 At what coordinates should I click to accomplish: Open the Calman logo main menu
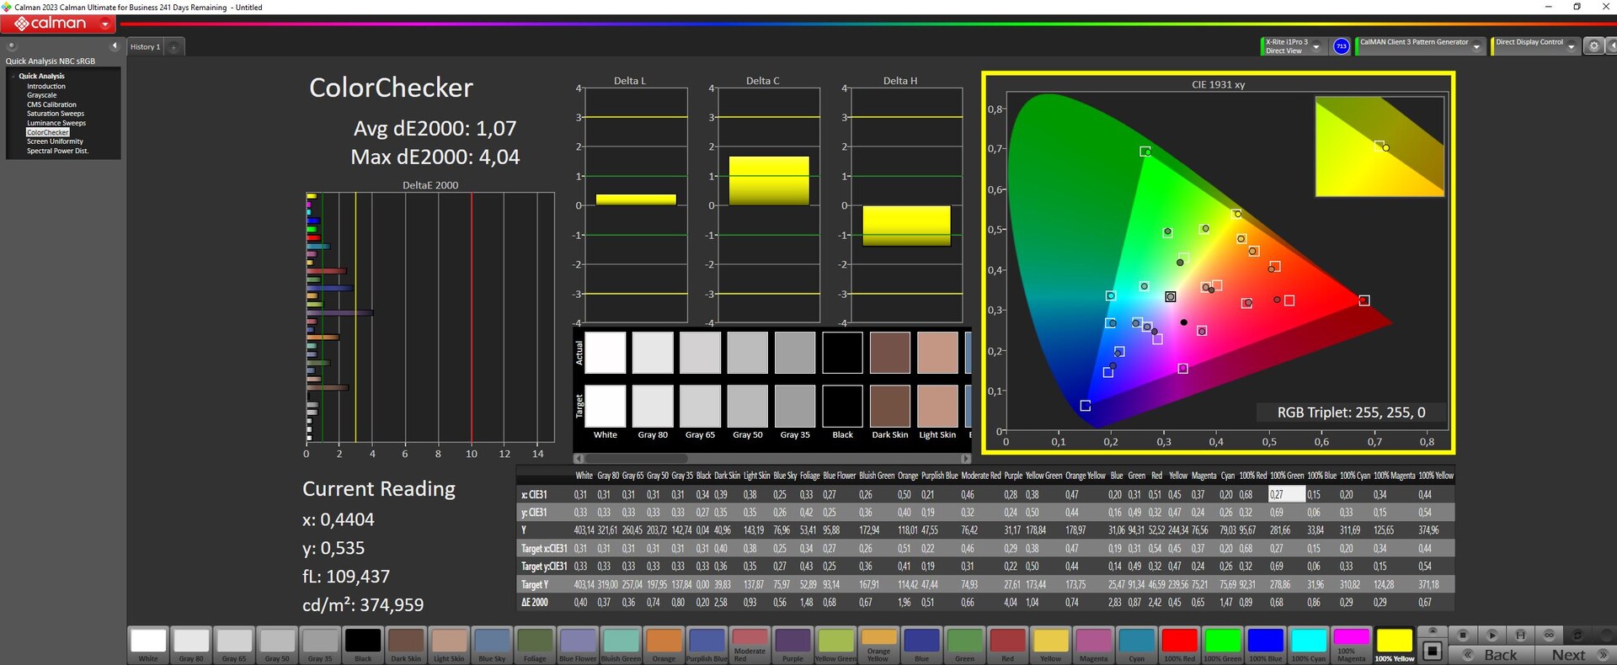tap(59, 24)
